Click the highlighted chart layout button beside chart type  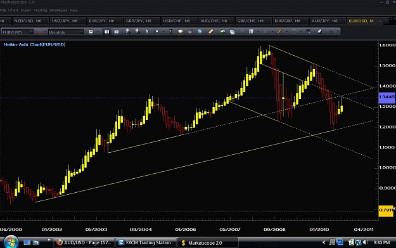click(107, 32)
